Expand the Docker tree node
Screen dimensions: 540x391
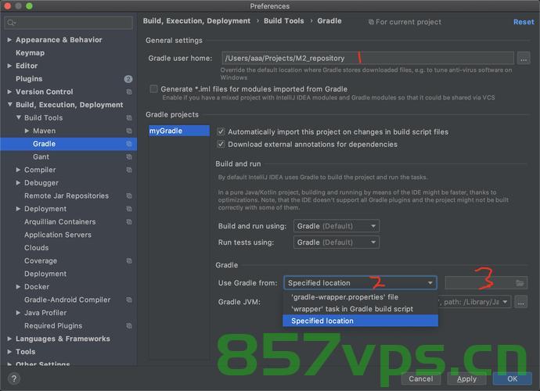point(18,287)
